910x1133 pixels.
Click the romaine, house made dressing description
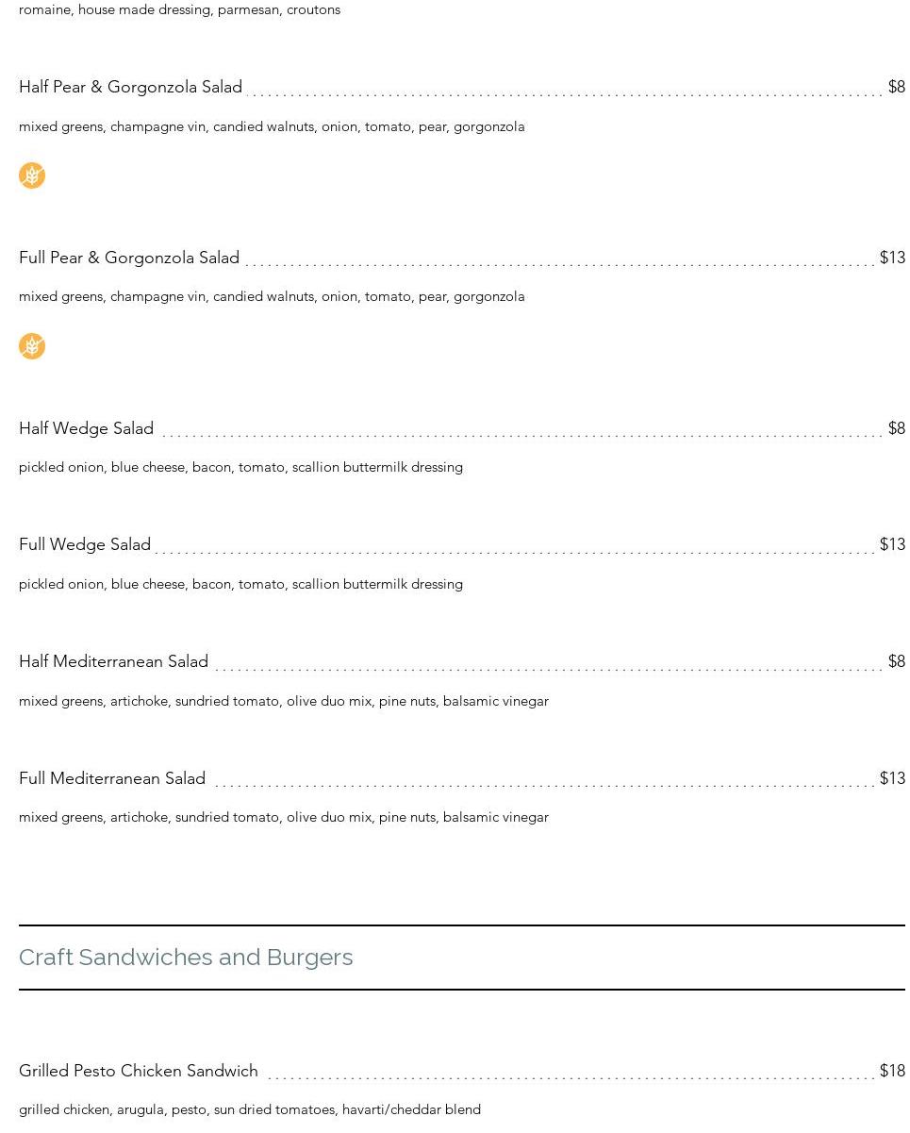click(x=179, y=9)
